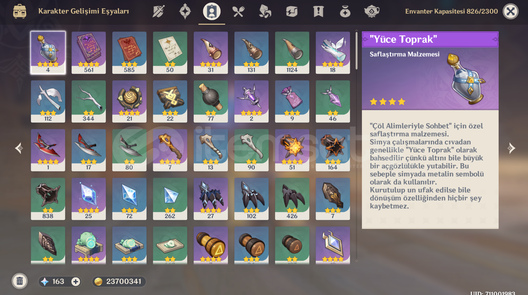Click the backpack inventory icon
Viewport: 528px width, 295px height.
click(x=20, y=11)
